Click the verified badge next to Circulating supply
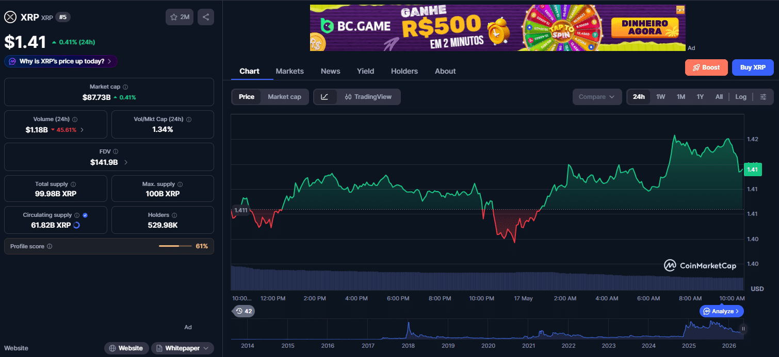Screen dimensions: 779x357 tap(85, 215)
